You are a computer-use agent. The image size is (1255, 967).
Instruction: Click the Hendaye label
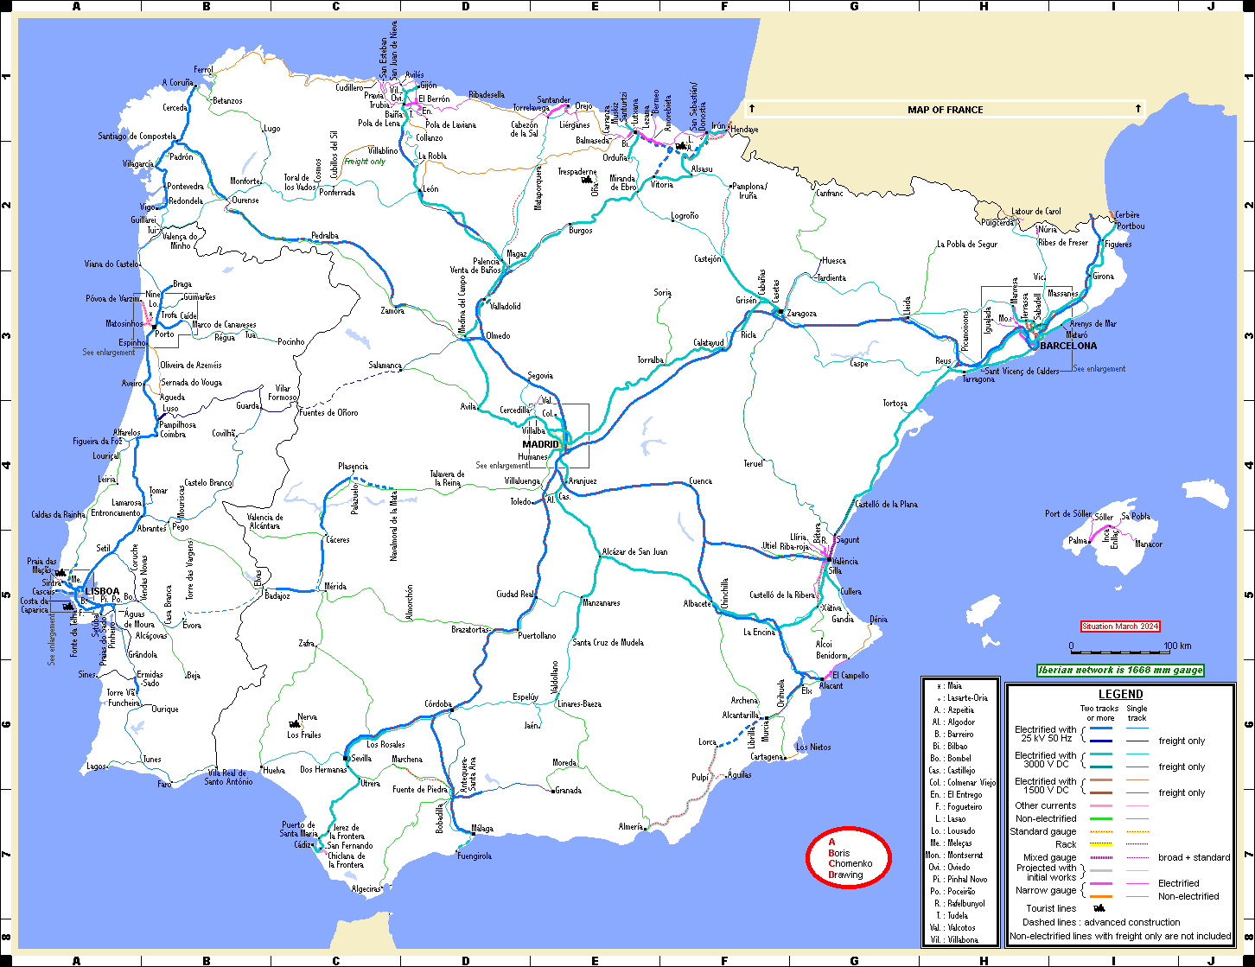[743, 129]
